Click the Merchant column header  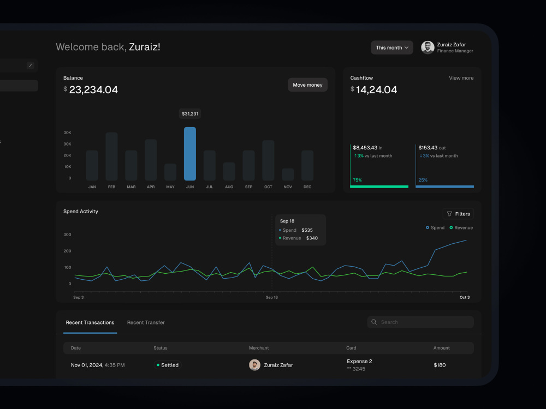(259, 348)
